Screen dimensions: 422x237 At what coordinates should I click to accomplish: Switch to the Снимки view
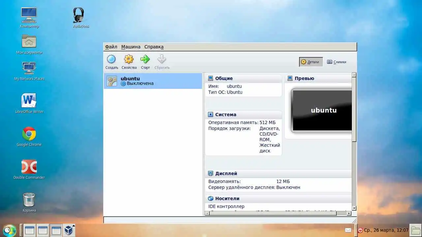(337, 62)
